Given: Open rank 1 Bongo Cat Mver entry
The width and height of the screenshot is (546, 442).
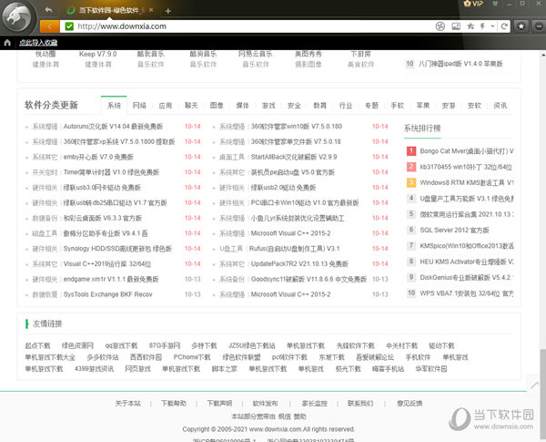Looking at the screenshot, I should pos(467,151).
